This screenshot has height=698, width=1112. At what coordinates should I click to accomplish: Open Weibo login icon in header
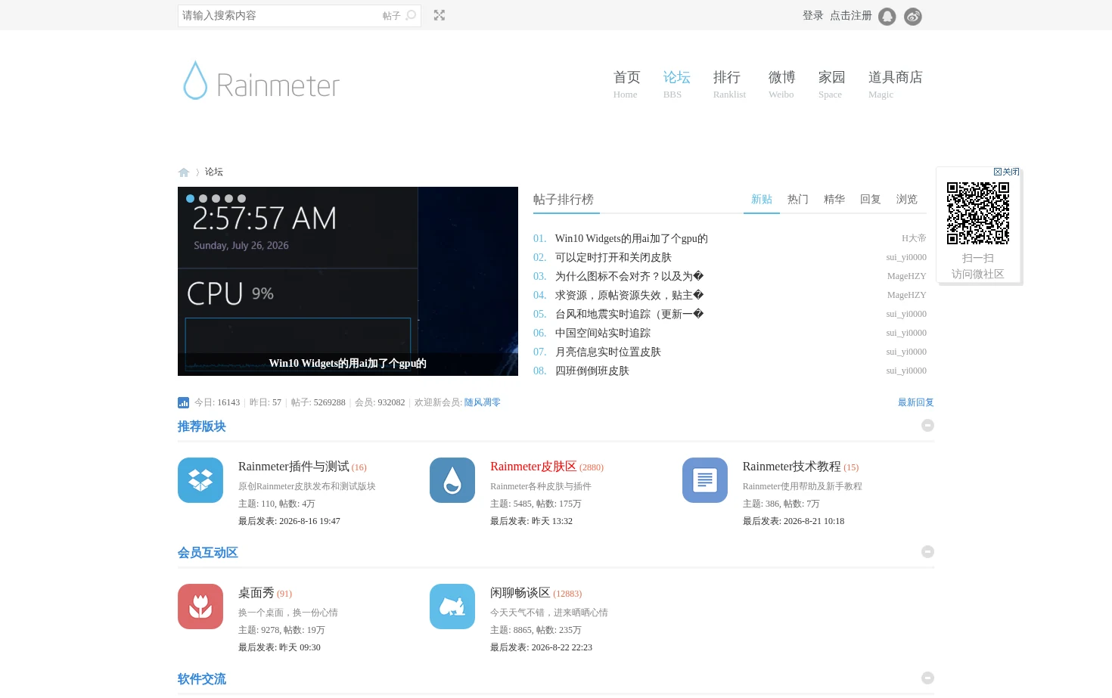coord(913,16)
